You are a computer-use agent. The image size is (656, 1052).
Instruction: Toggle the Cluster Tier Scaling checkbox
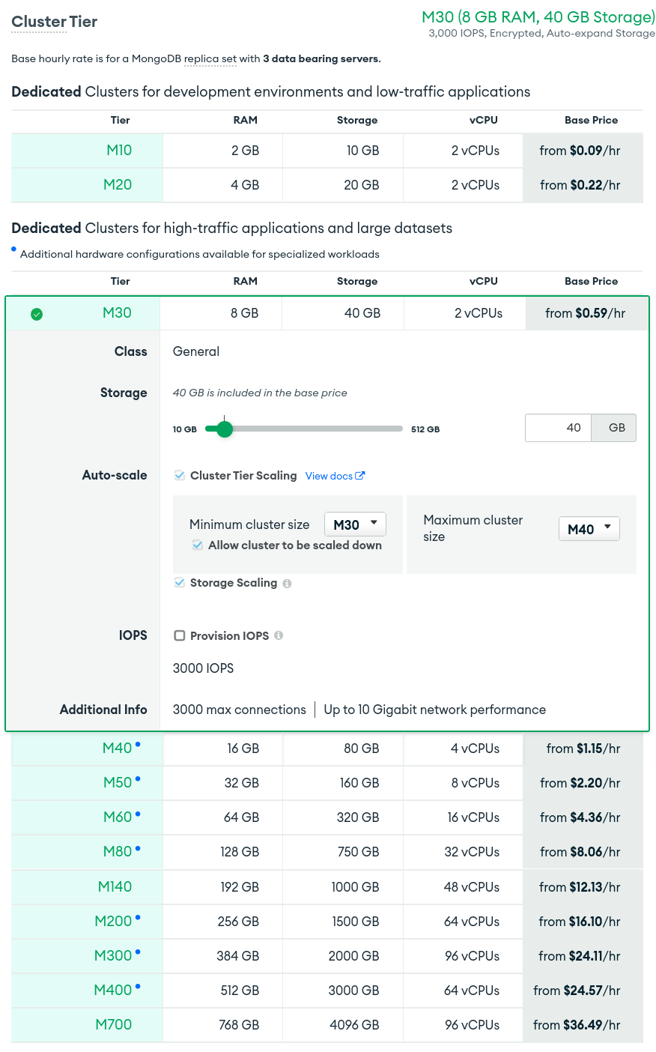(x=180, y=476)
